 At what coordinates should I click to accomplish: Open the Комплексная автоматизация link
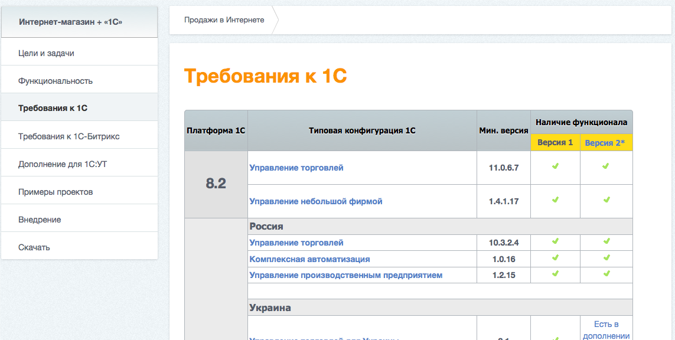(x=309, y=259)
